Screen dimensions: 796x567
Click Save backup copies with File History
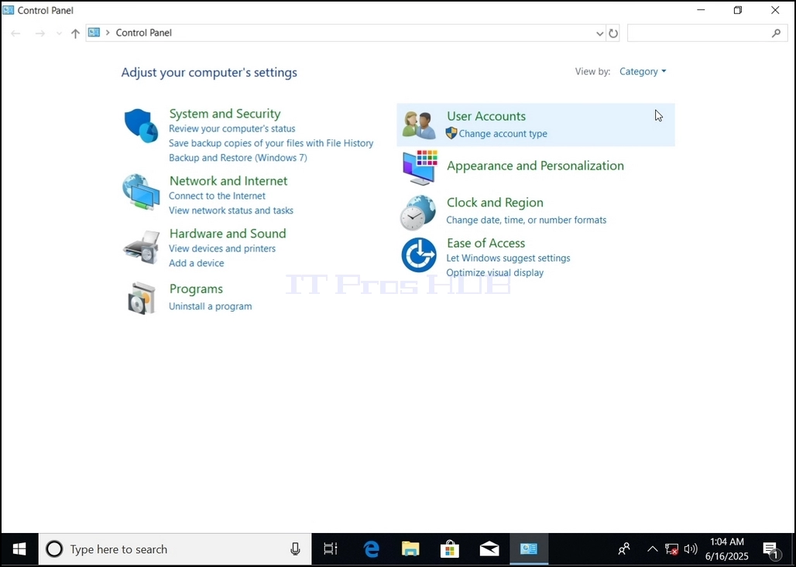tap(271, 144)
